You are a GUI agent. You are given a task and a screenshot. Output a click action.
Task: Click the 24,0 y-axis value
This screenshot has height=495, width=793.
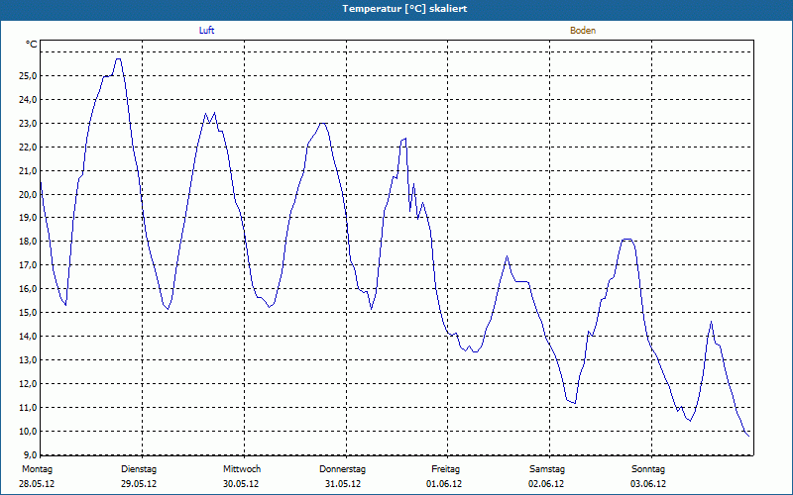[29, 100]
